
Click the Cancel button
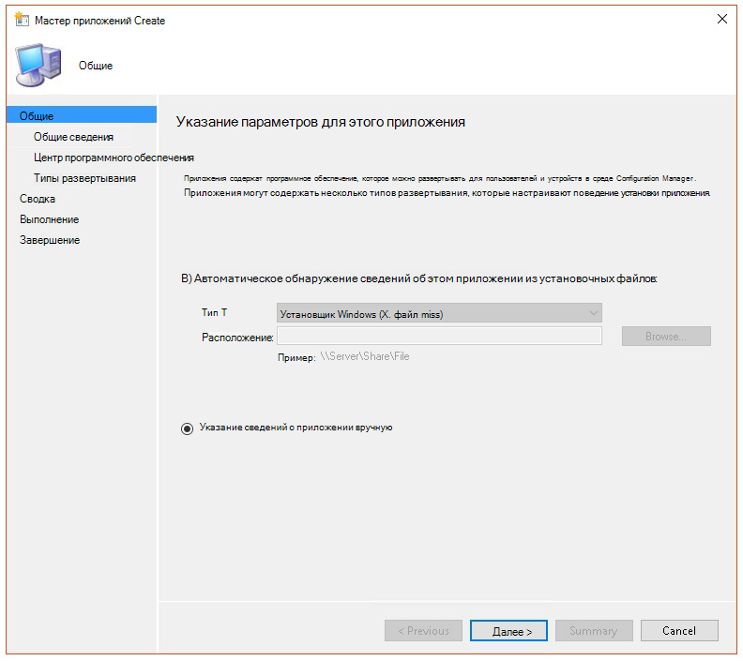679,631
